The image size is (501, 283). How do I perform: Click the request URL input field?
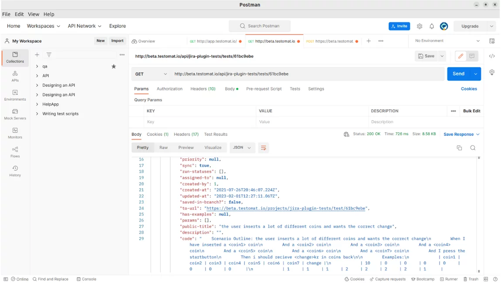click(305, 74)
